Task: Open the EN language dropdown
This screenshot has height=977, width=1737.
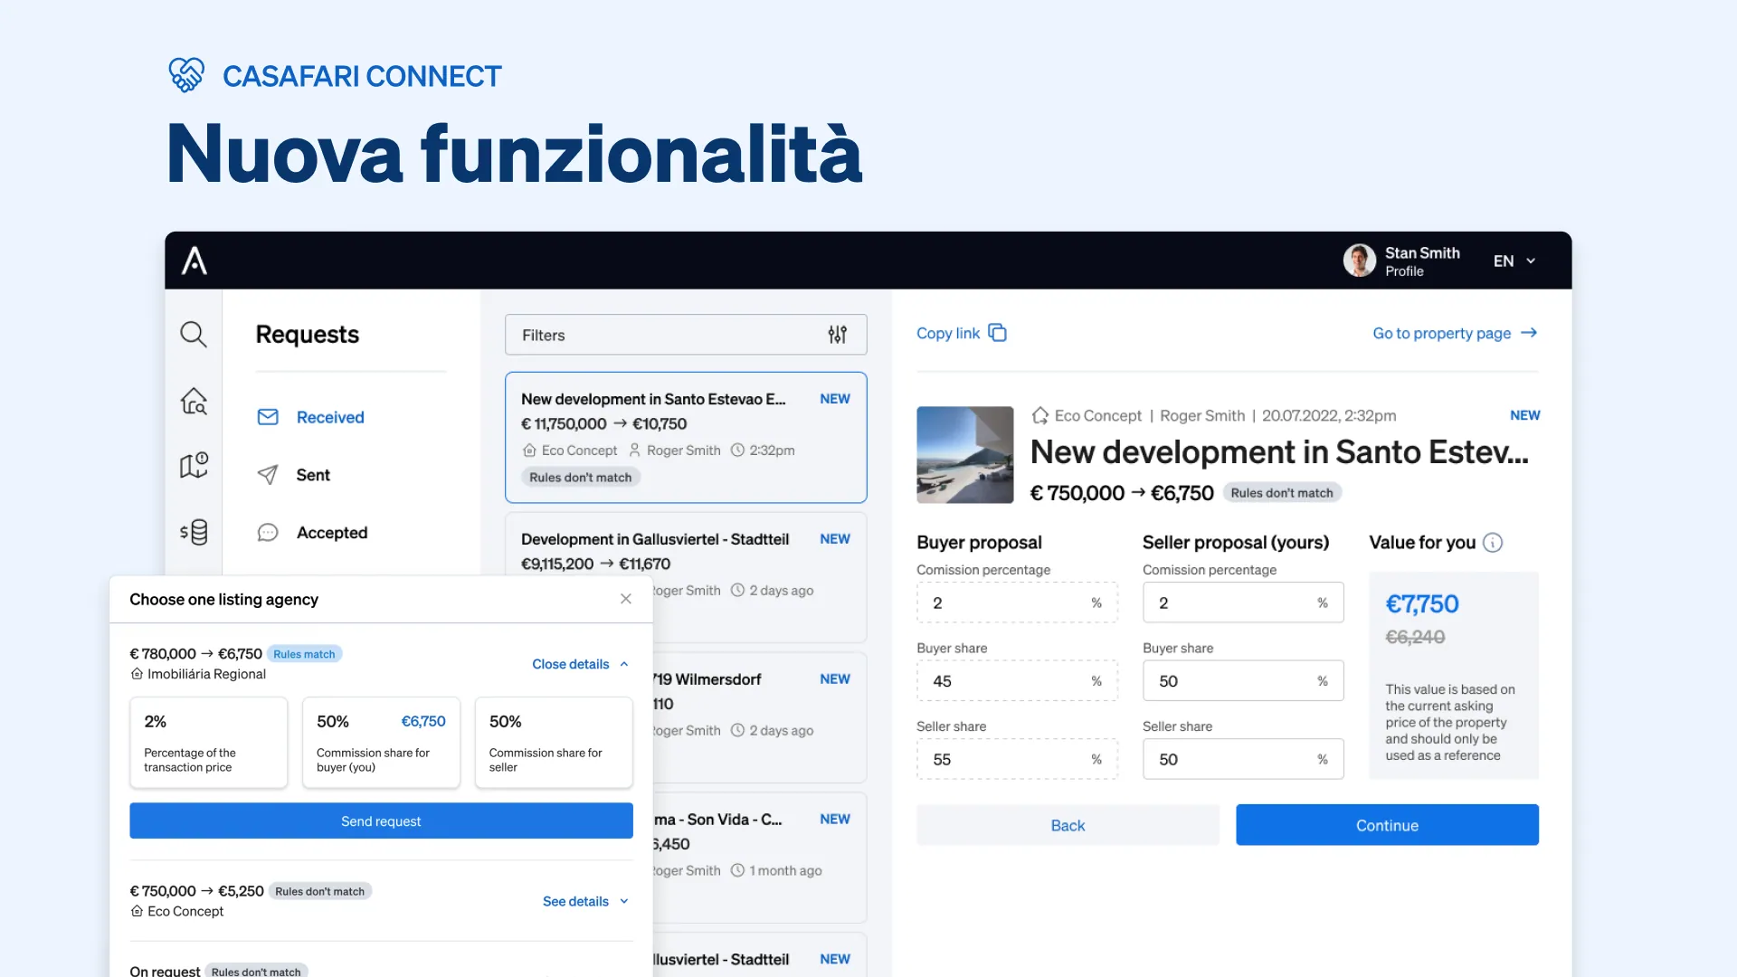Action: tap(1514, 261)
